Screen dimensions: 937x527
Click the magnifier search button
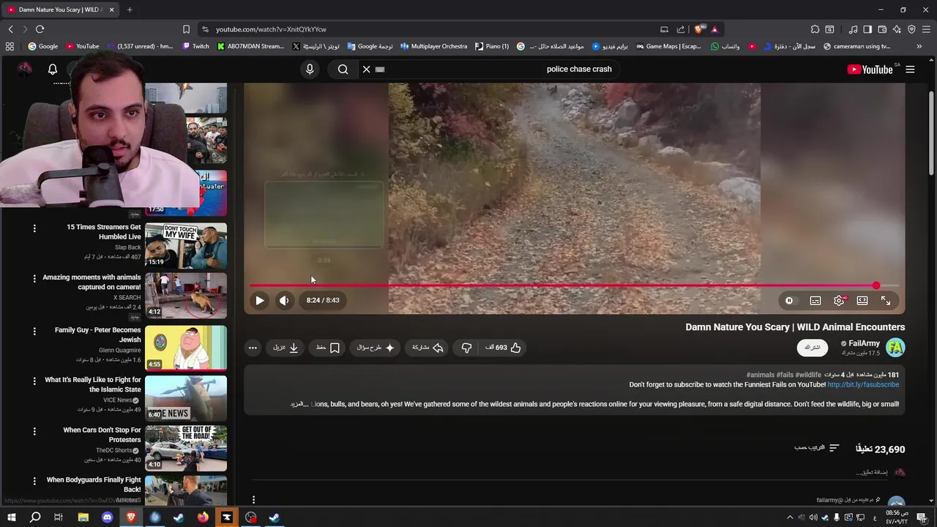(343, 69)
